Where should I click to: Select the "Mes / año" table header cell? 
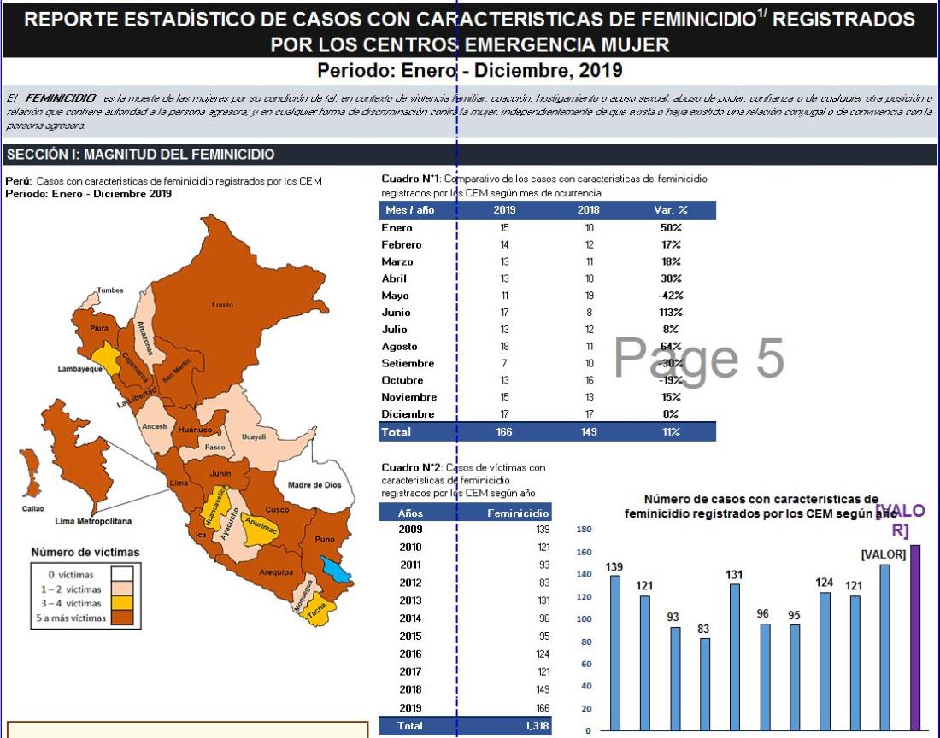pos(411,210)
